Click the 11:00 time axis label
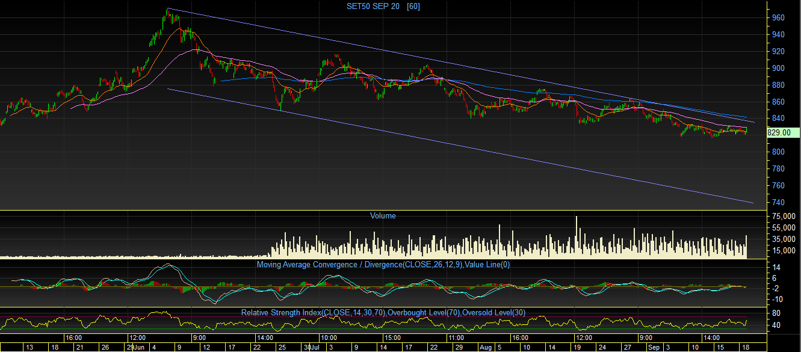This screenshot has height=352, width=801. pos(456,338)
